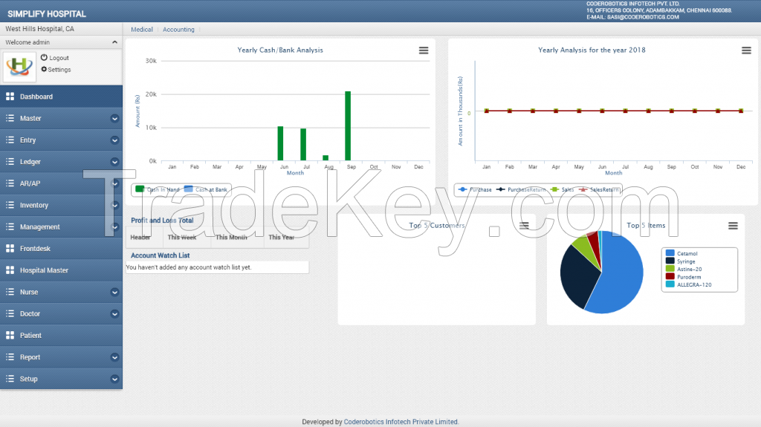This screenshot has width=761, height=427.
Task: Toggle the Cash at Bank legend series
Action: (206, 190)
